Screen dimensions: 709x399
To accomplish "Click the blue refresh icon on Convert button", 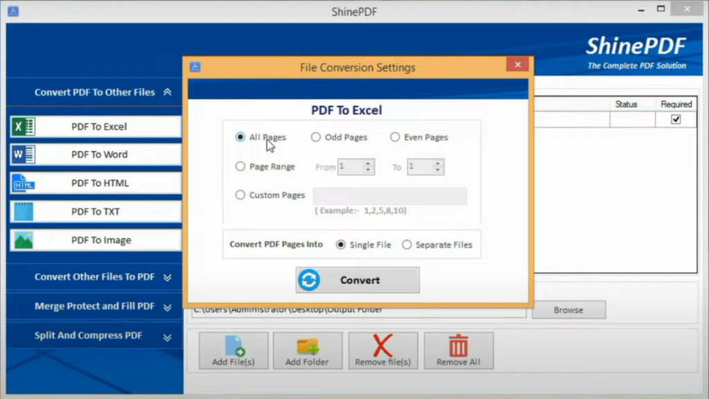I will [x=309, y=280].
